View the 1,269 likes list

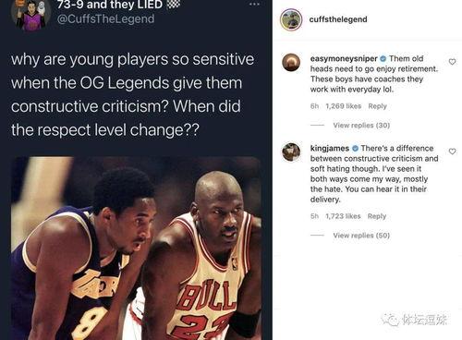[x=344, y=106]
